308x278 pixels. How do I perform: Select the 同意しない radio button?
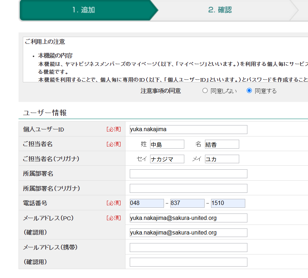pyautogui.click(x=205, y=91)
